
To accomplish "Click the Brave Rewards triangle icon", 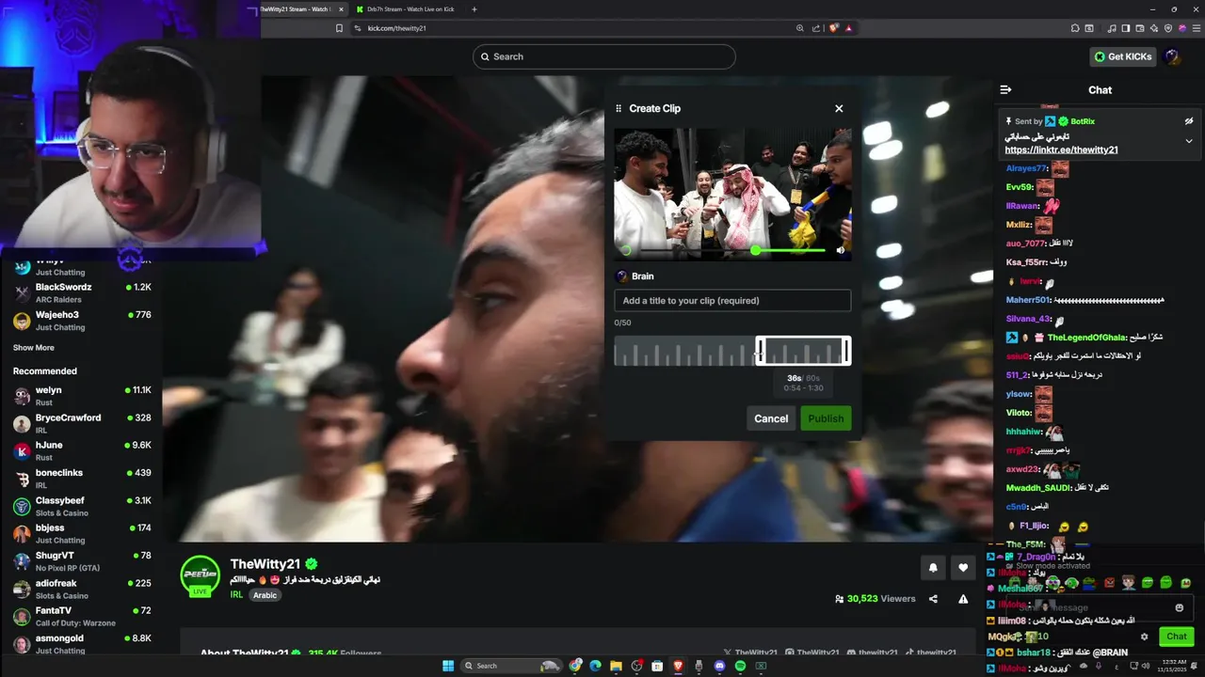I will (x=848, y=28).
